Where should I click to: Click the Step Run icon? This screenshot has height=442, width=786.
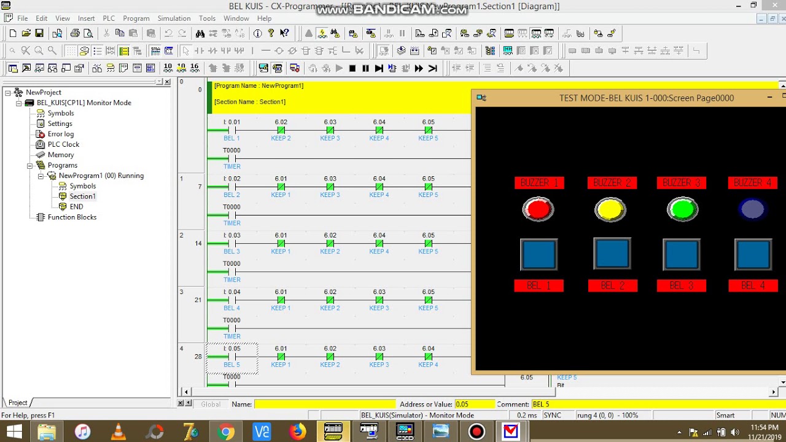coord(379,68)
